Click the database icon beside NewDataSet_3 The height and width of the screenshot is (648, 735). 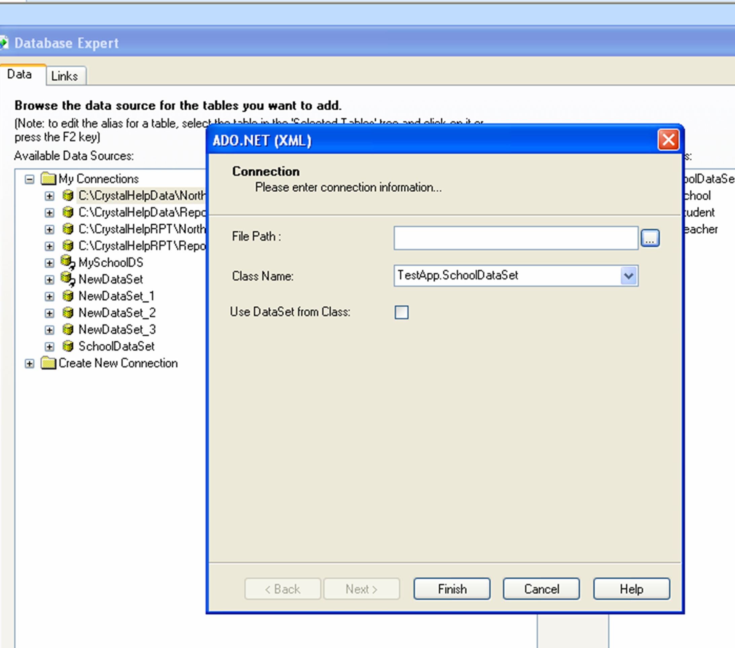tap(68, 329)
